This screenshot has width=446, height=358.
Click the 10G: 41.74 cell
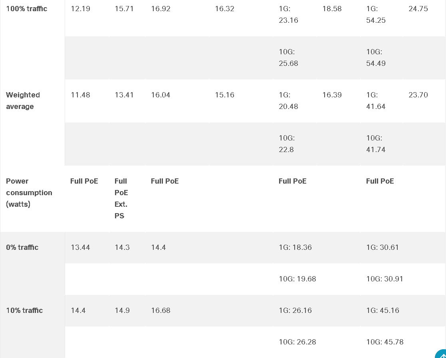[376, 144]
